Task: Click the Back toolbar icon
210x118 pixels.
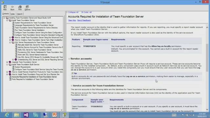Action: pyautogui.click(x=12, y=8)
